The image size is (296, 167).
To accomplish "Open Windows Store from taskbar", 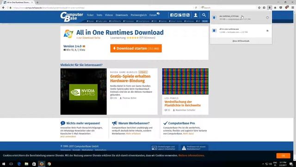I will [34, 164].
